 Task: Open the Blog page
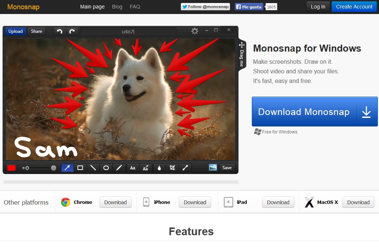pos(117,7)
